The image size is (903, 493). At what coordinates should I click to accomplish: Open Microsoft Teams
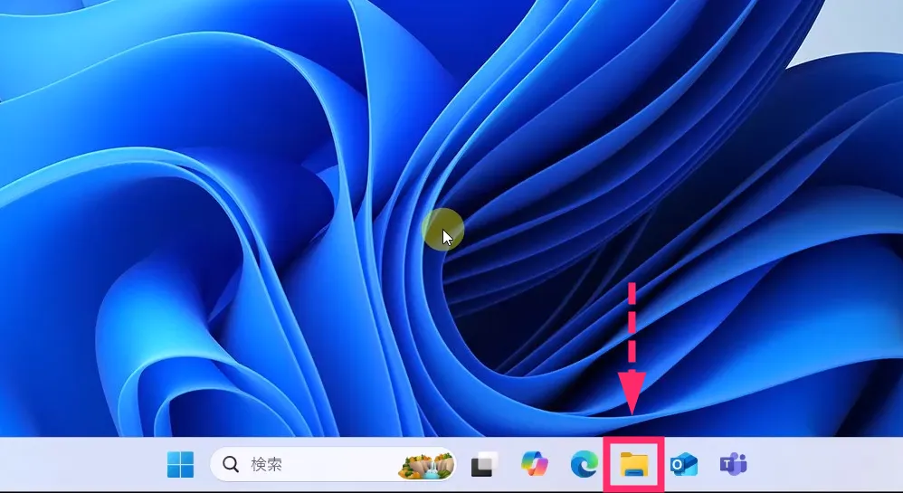[x=733, y=465]
